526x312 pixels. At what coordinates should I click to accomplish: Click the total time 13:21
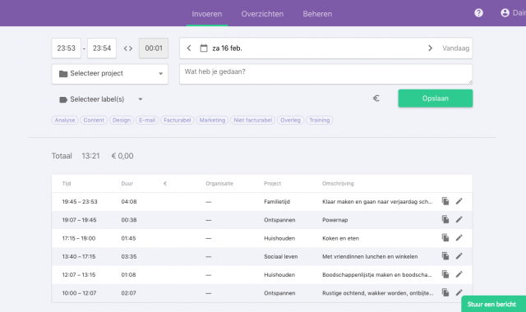click(x=90, y=156)
